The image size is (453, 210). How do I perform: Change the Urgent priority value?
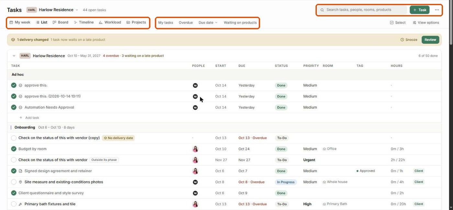pyautogui.click(x=309, y=160)
